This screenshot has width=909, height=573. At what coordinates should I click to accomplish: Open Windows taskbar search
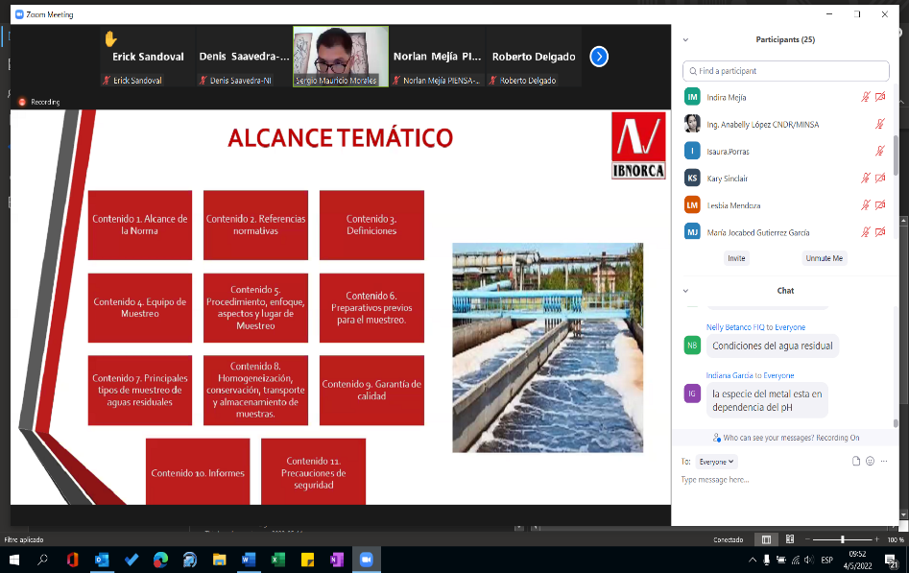pos(43,560)
